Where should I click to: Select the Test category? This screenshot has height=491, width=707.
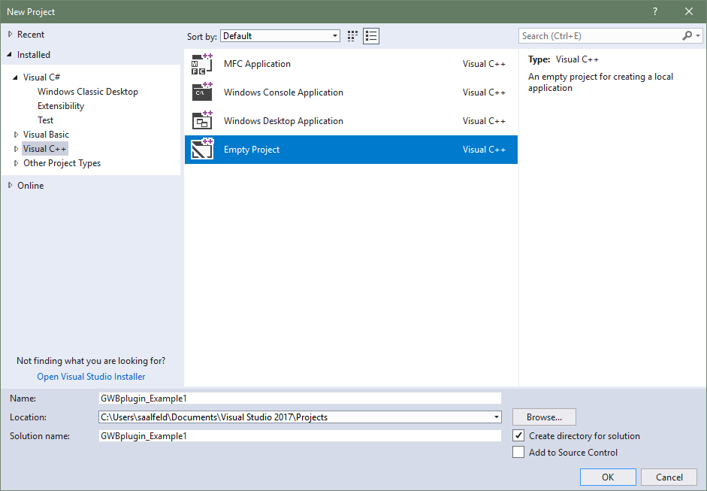[46, 120]
